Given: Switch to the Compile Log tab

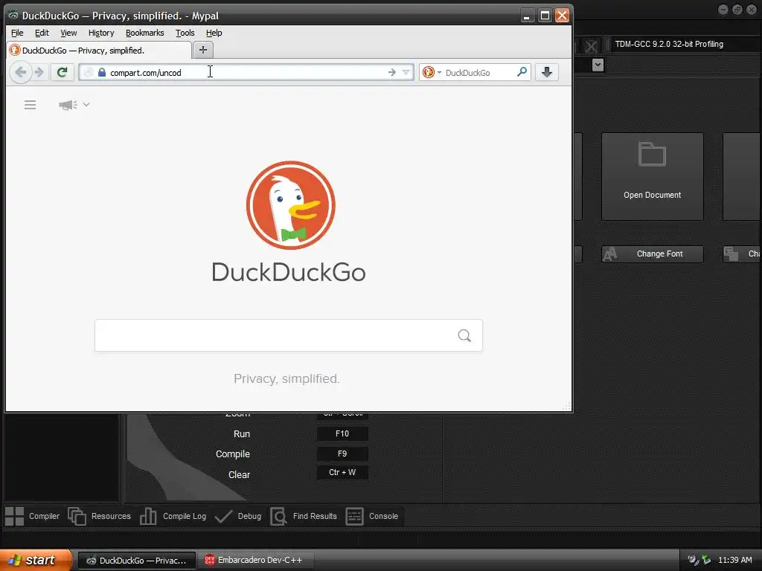Looking at the screenshot, I should coord(173,516).
